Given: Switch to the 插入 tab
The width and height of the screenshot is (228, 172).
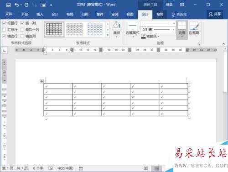Looking at the screenshot, I should (40, 14).
